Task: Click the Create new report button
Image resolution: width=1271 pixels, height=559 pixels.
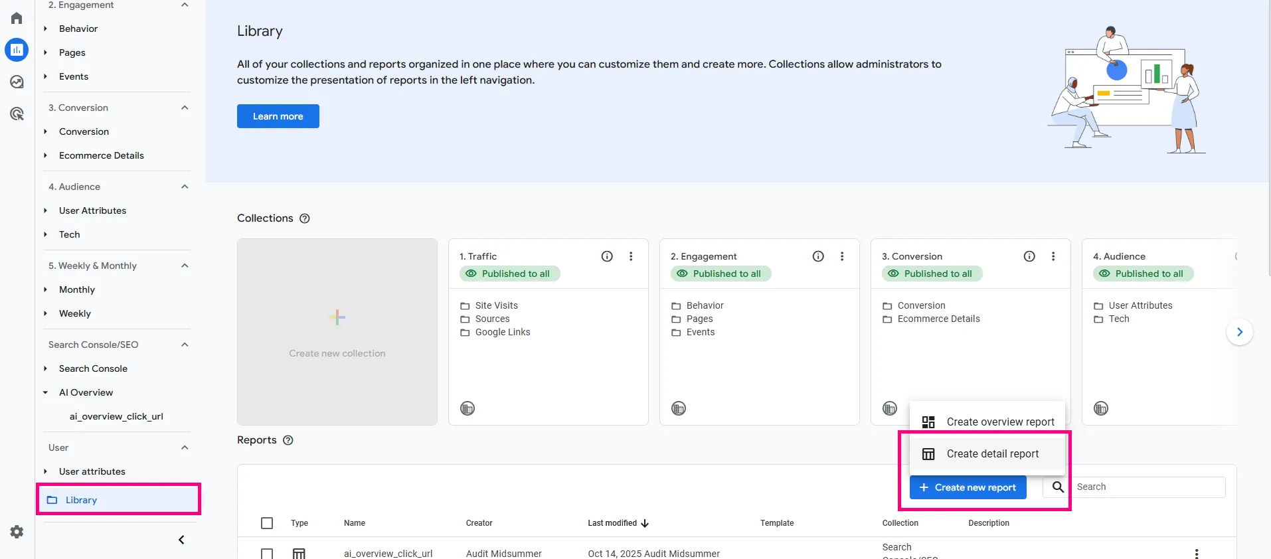Action: click(968, 487)
